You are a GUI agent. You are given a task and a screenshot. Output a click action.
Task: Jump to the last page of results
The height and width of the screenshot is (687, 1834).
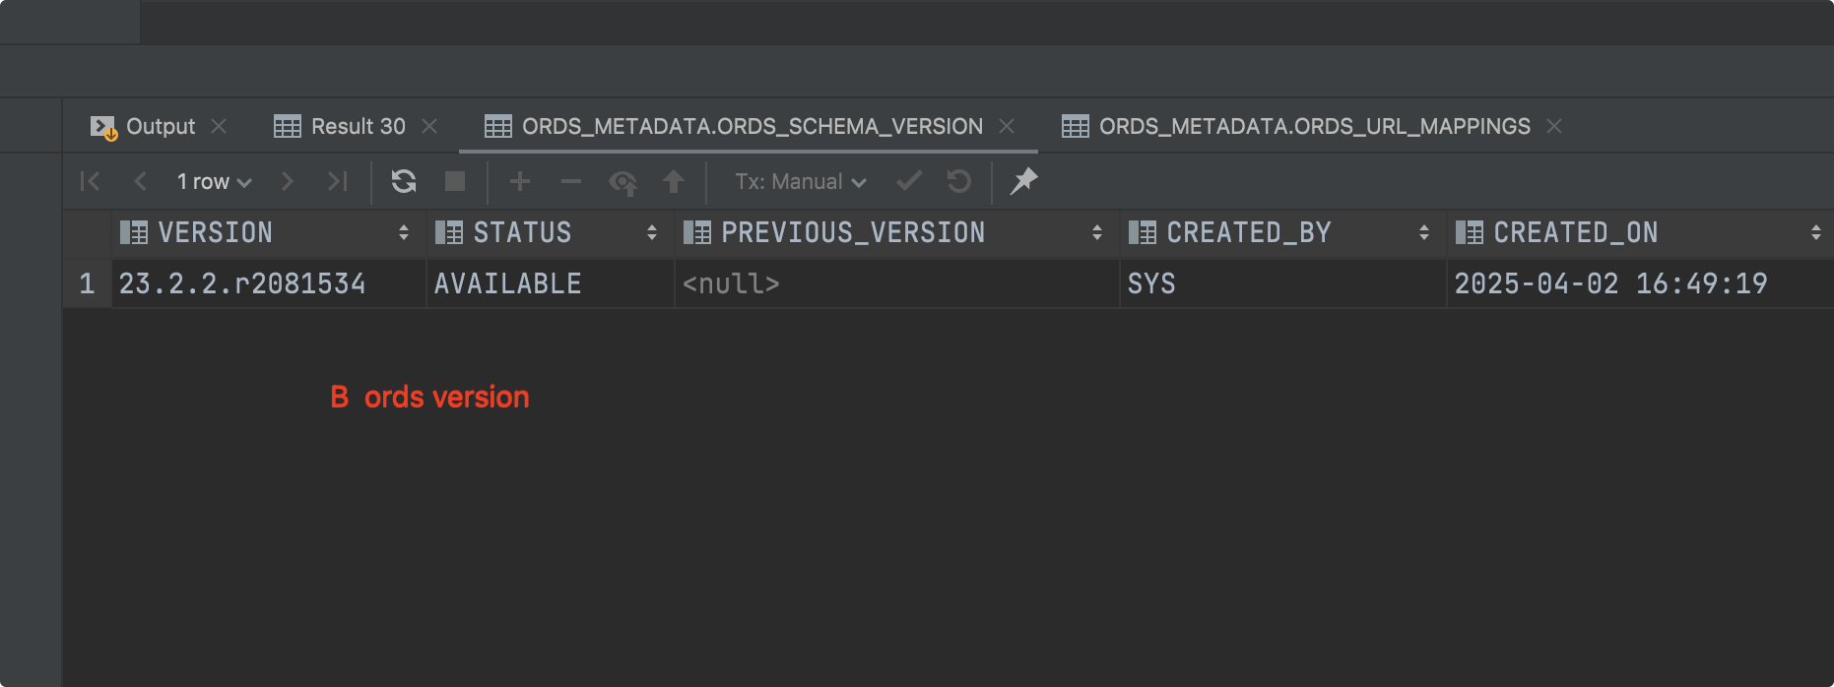click(x=337, y=181)
